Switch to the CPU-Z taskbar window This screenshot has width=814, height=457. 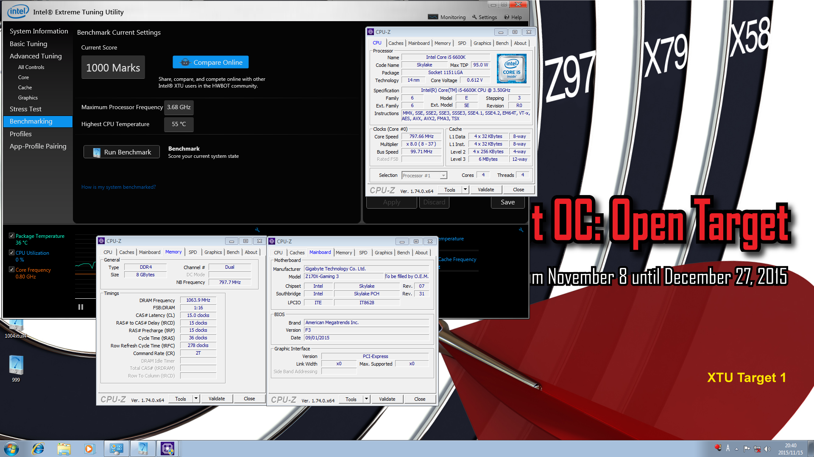(167, 449)
